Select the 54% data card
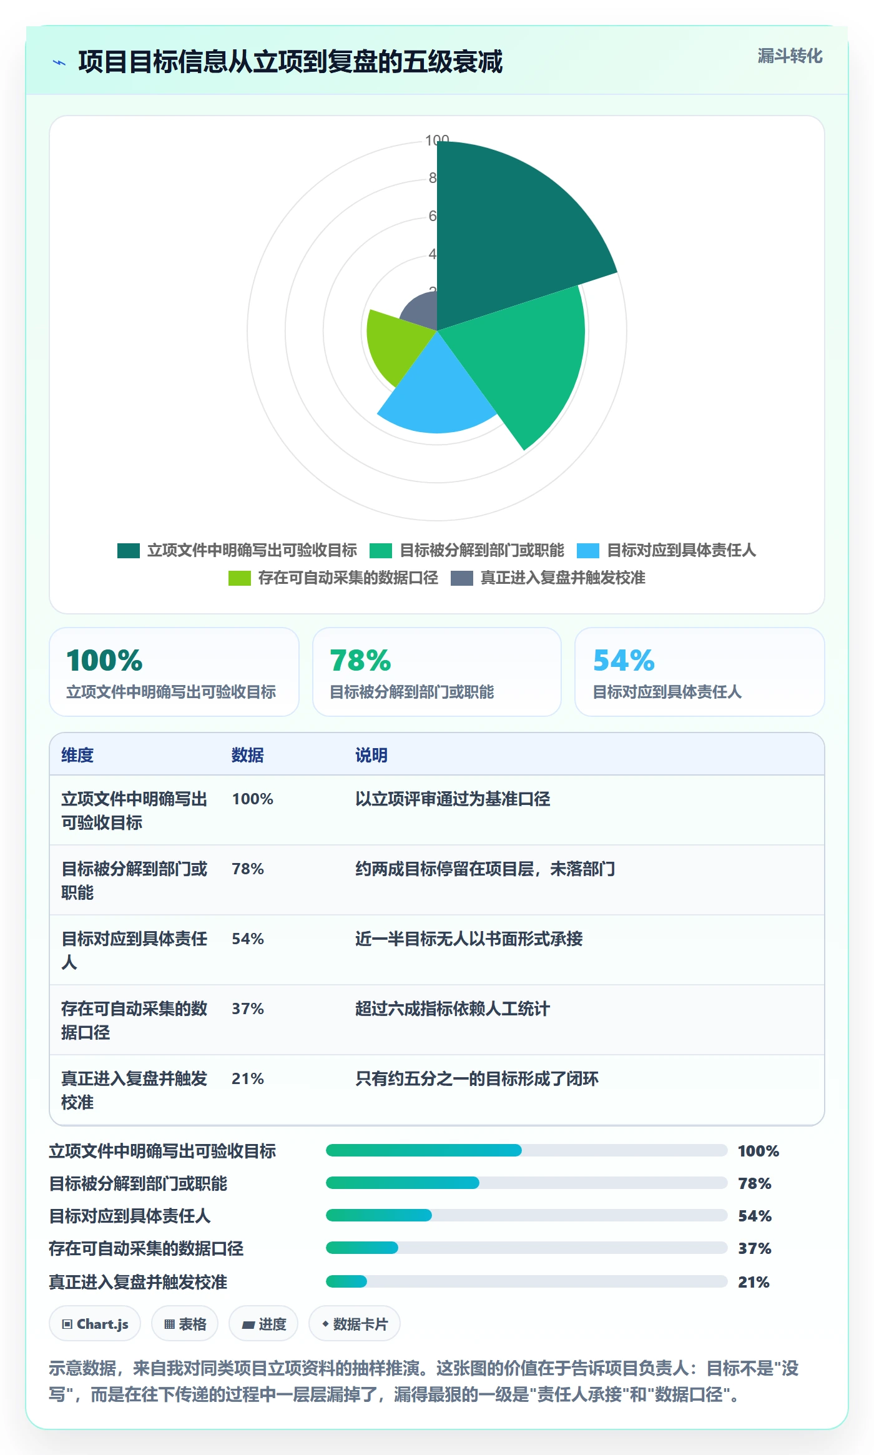Image resolution: width=874 pixels, height=1455 pixels. coord(700,672)
